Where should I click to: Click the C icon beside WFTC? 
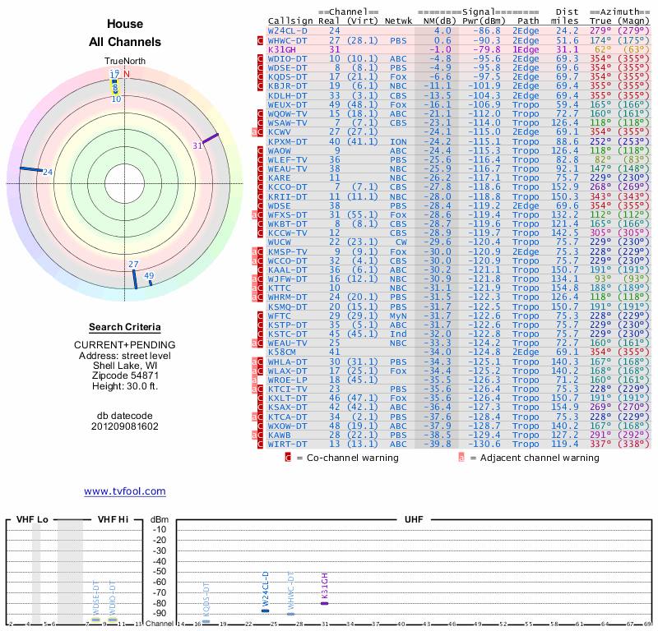tap(260, 315)
